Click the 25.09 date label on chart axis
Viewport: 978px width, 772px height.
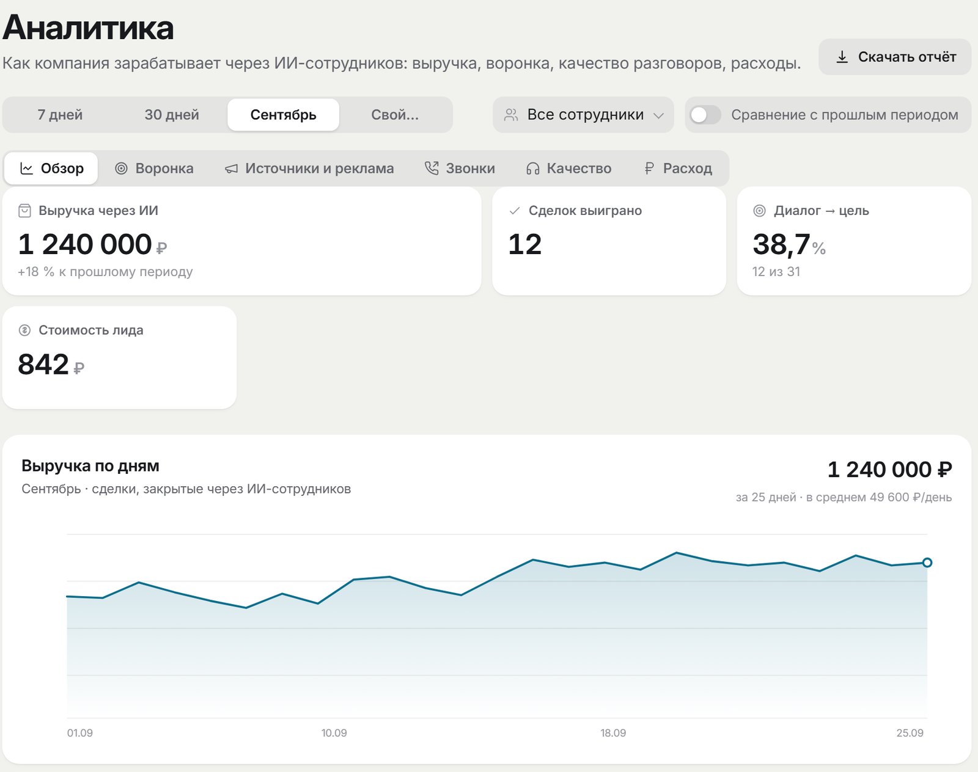pos(910,733)
